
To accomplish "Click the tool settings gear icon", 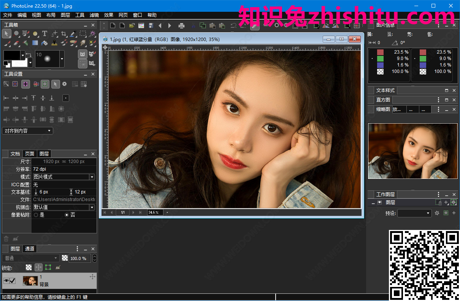I will [x=64, y=84].
